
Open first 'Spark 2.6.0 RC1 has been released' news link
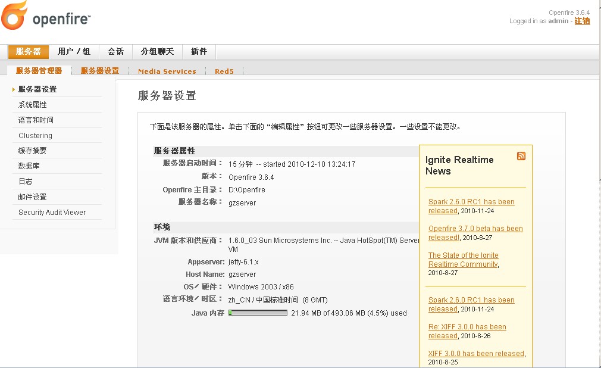pos(471,206)
